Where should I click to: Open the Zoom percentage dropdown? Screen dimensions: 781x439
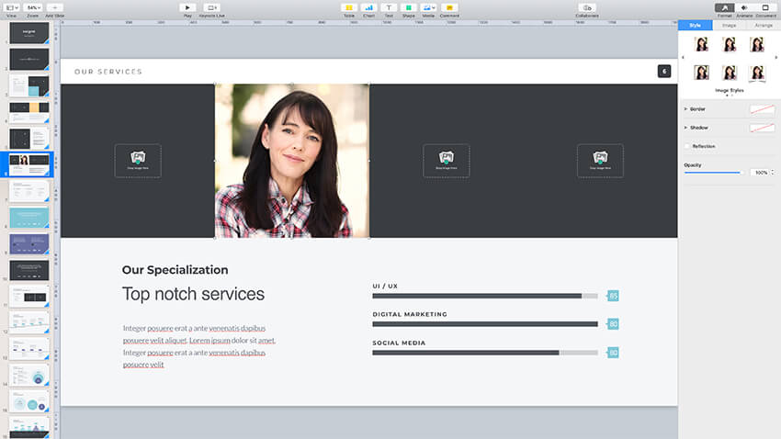coord(32,7)
